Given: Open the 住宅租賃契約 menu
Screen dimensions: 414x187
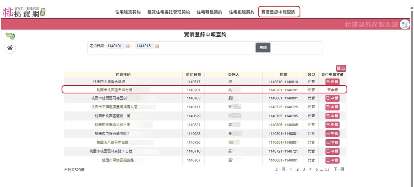Looking at the screenshot, I should tap(128, 12).
